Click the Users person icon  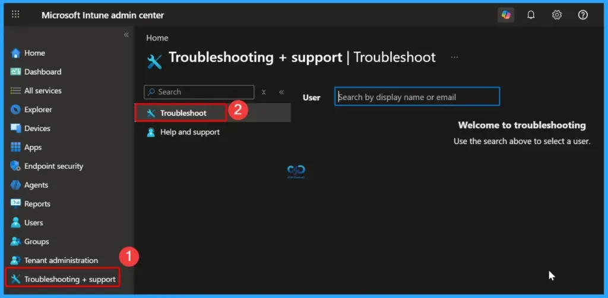pyautogui.click(x=15, y=223)
